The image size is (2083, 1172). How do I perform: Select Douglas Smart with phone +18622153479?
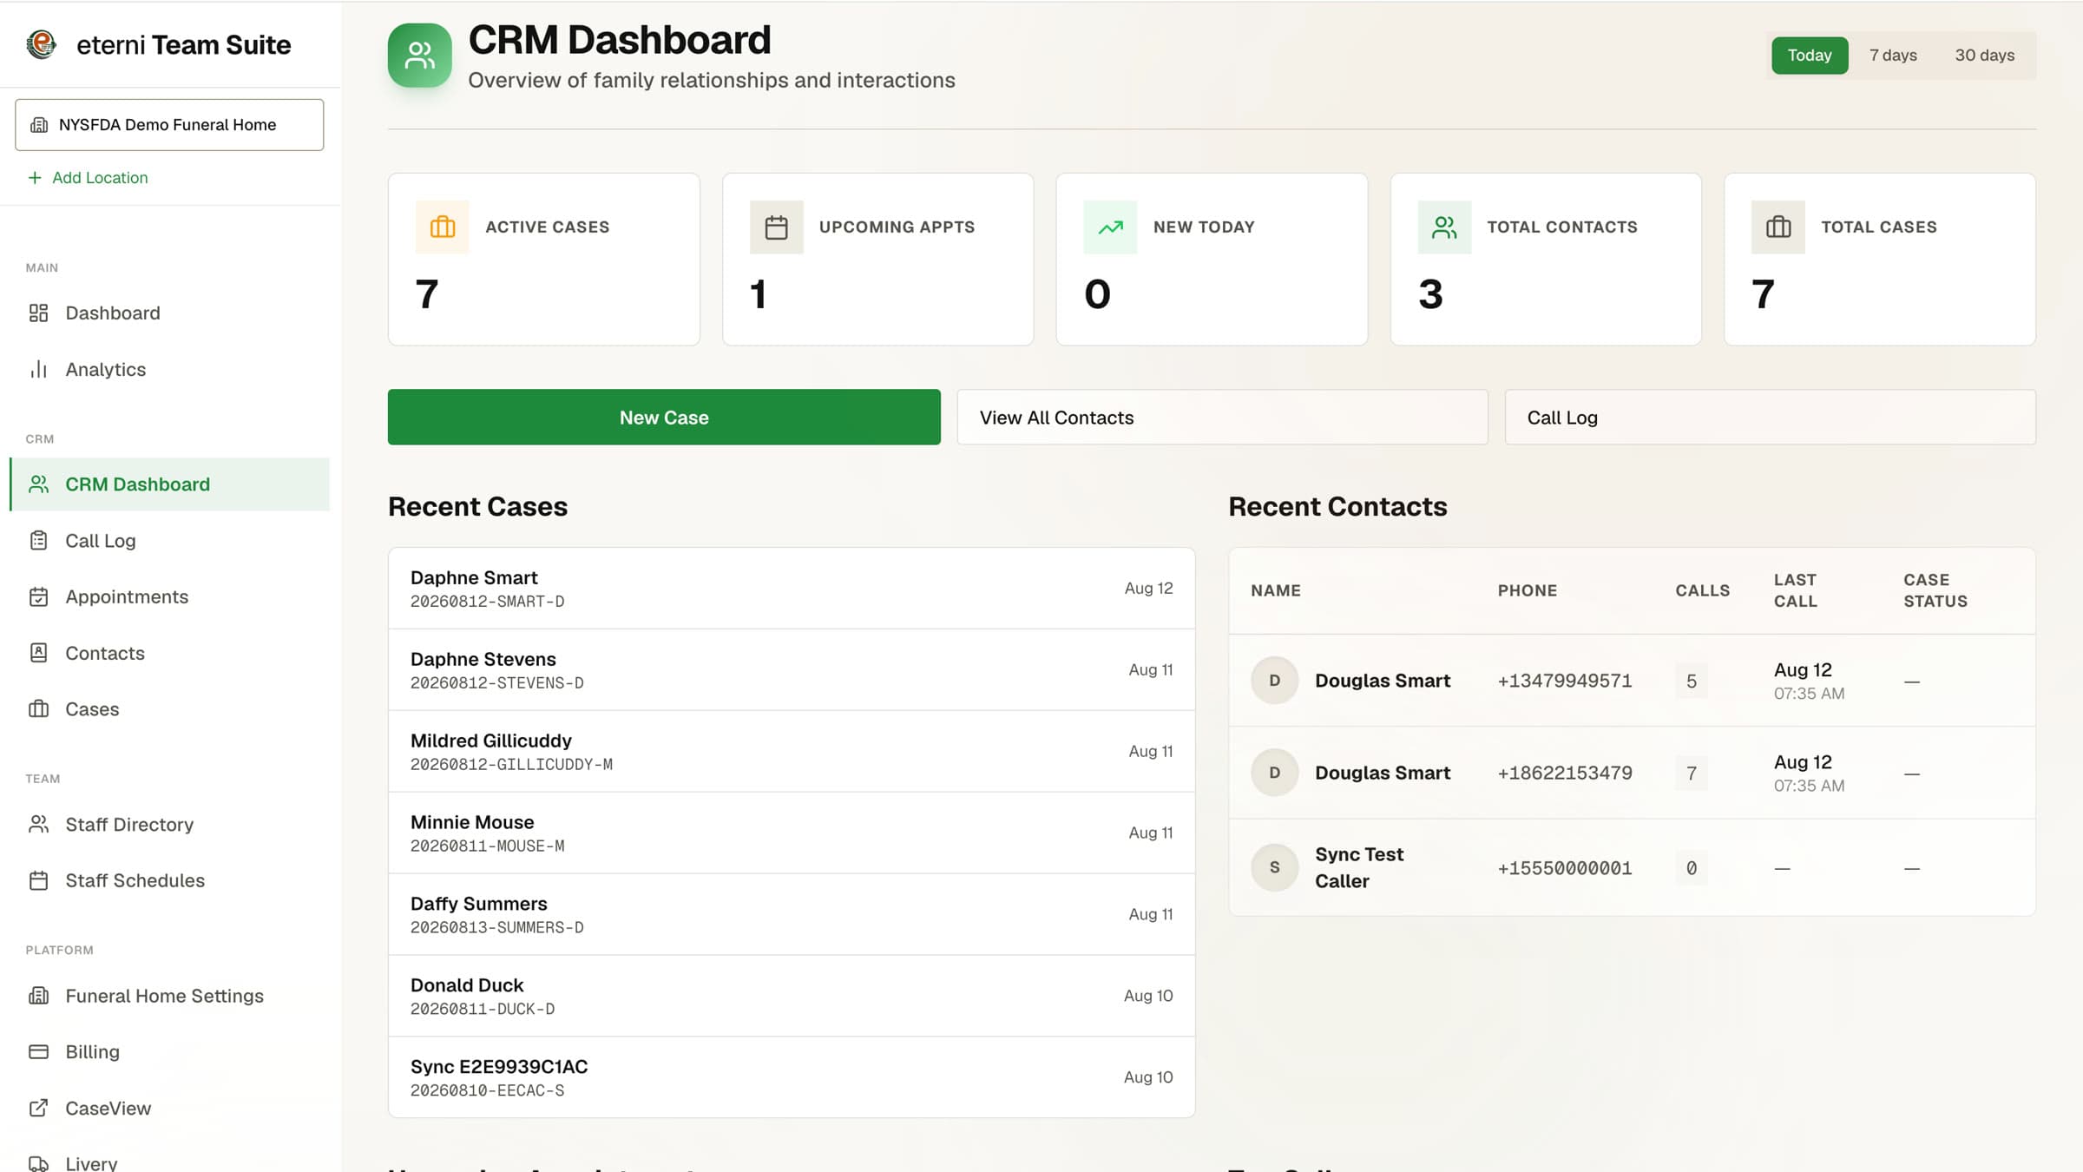pos(1632,773)
